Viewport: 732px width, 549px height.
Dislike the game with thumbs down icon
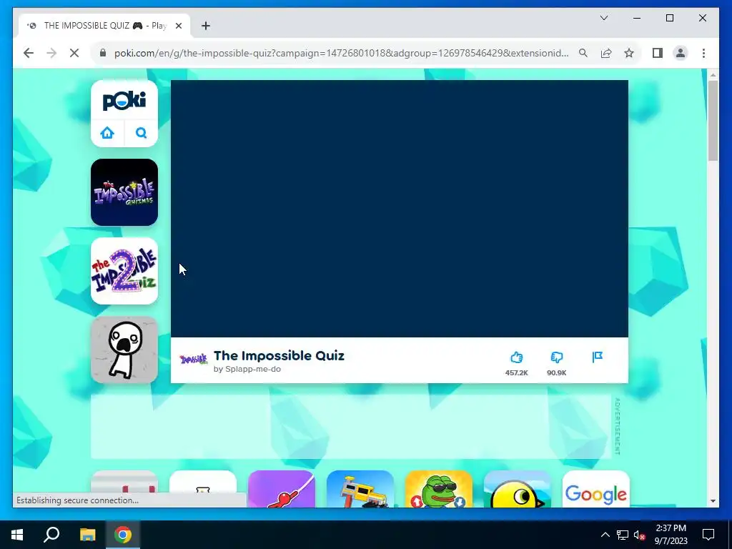pos(556,357)
